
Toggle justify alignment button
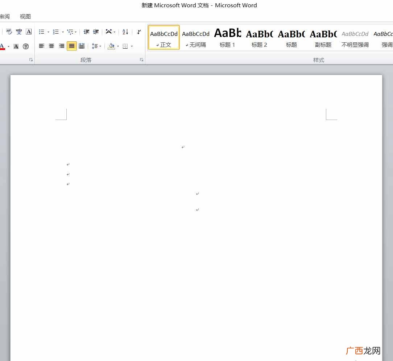pyautogui.click(x=72, y=46)
